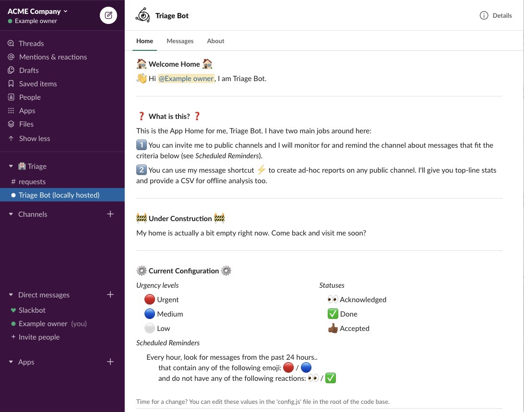Click the @Example owner mention link

point(186,79)
